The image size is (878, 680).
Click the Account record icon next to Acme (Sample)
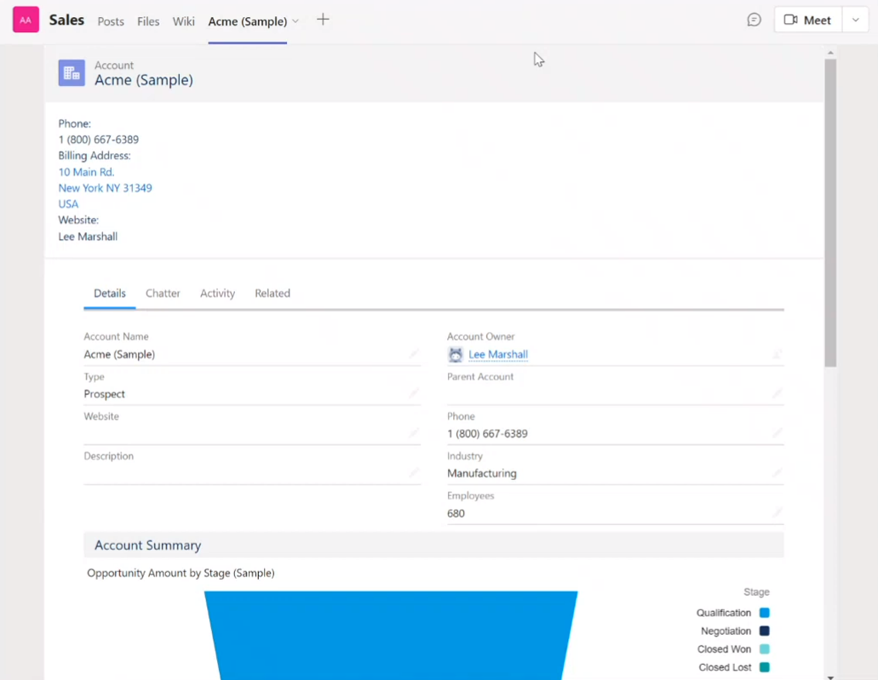[72, 73]
